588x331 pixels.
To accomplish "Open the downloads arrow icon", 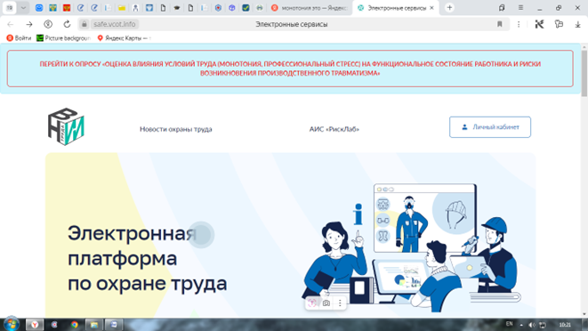I will 577,24.
